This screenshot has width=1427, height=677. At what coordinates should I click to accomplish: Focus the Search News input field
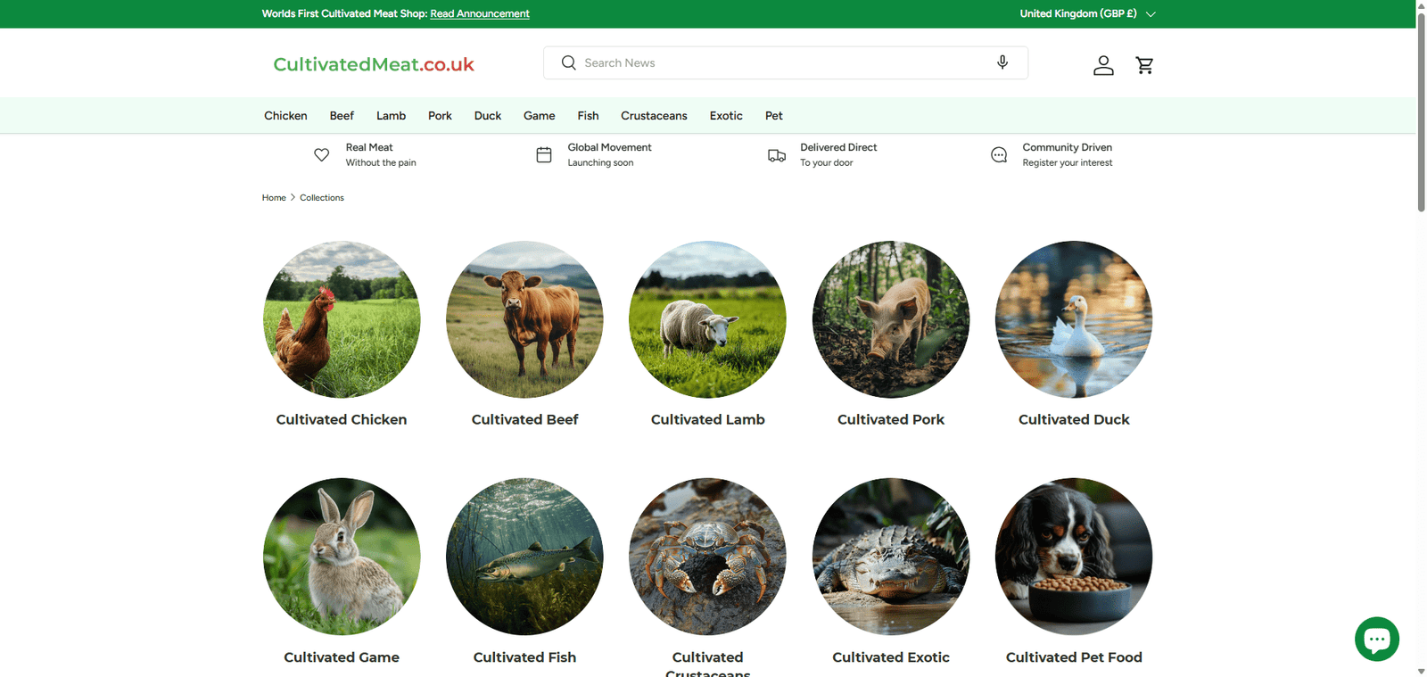(x=785, y=62)
